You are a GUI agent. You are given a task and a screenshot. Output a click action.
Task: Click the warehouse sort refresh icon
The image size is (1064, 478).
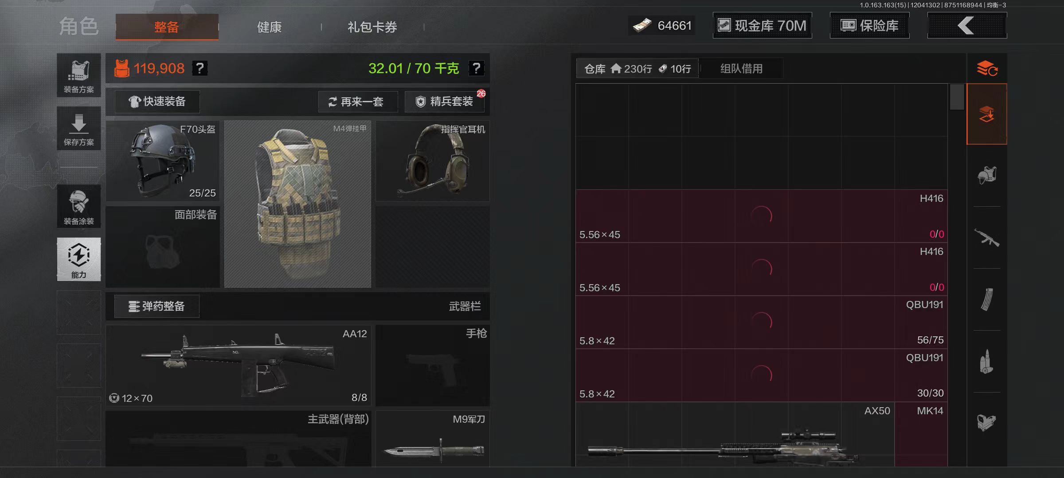coord(987,69)
